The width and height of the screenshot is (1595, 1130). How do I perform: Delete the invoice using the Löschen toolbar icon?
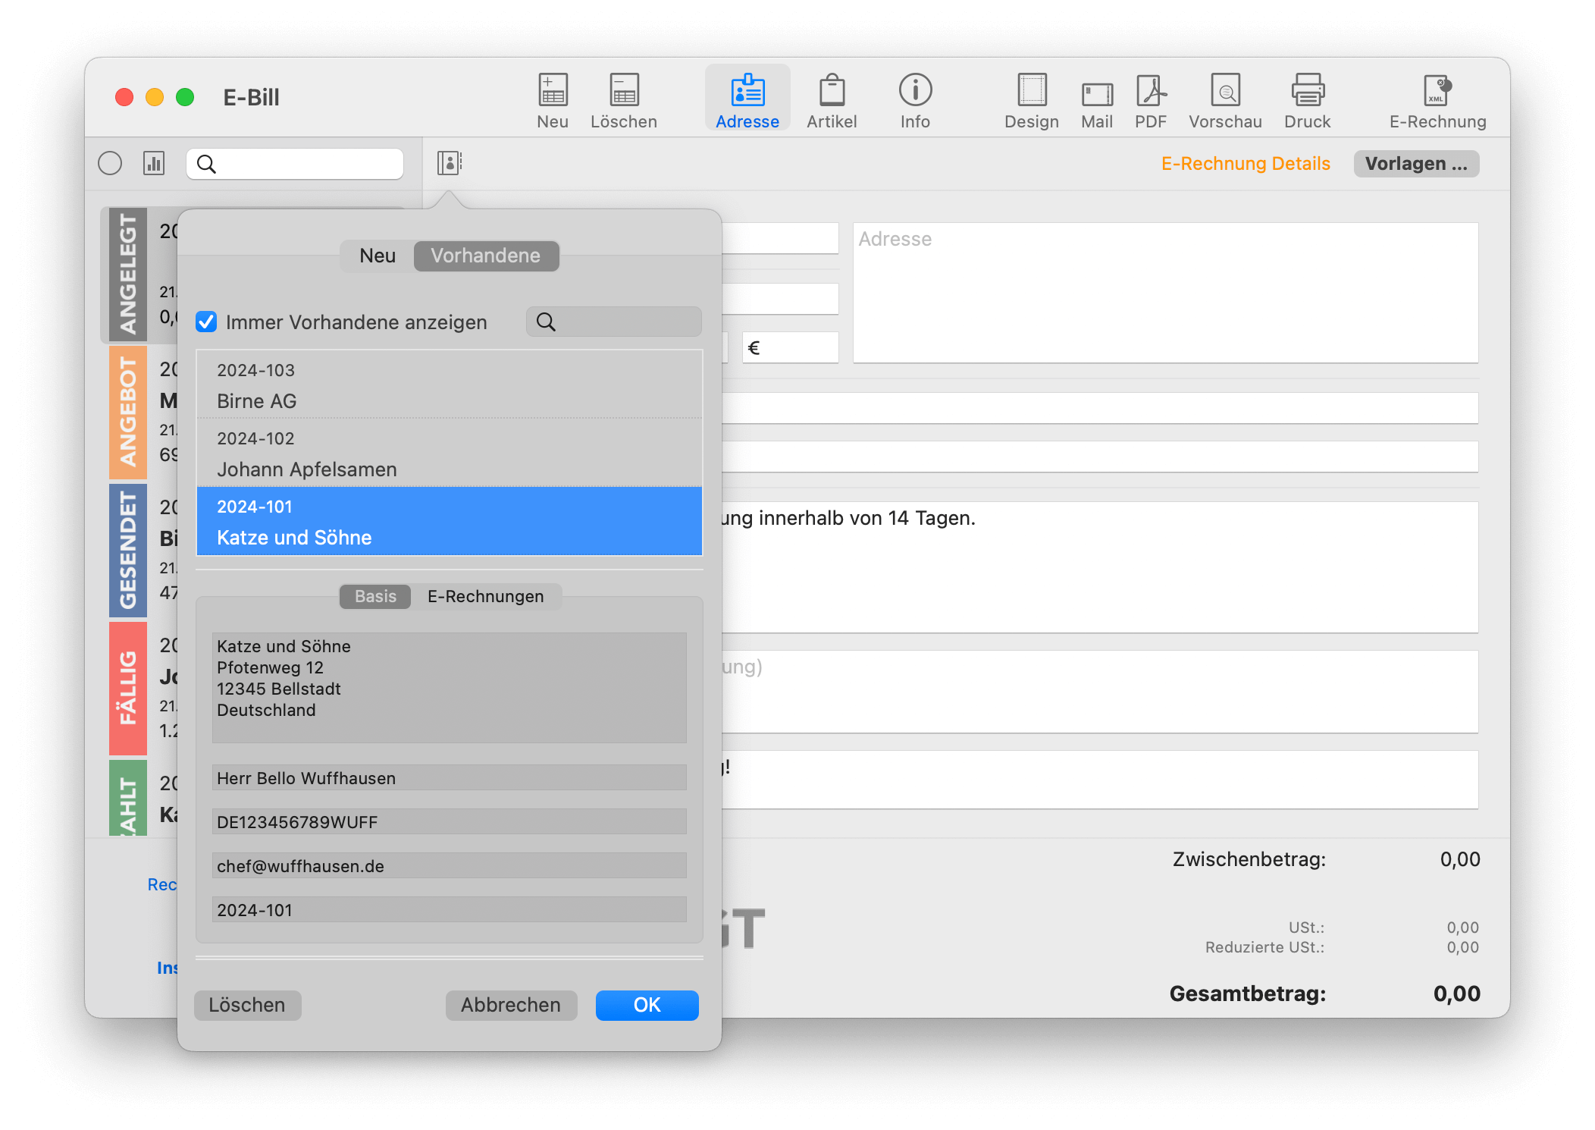coord(623,97)
